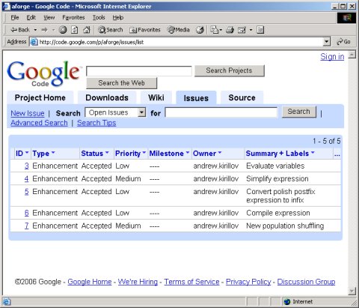Image resolution: width=359 pixels, height=308 pixels.
Task: Go to the Home page icon
Action: (87, 30)
